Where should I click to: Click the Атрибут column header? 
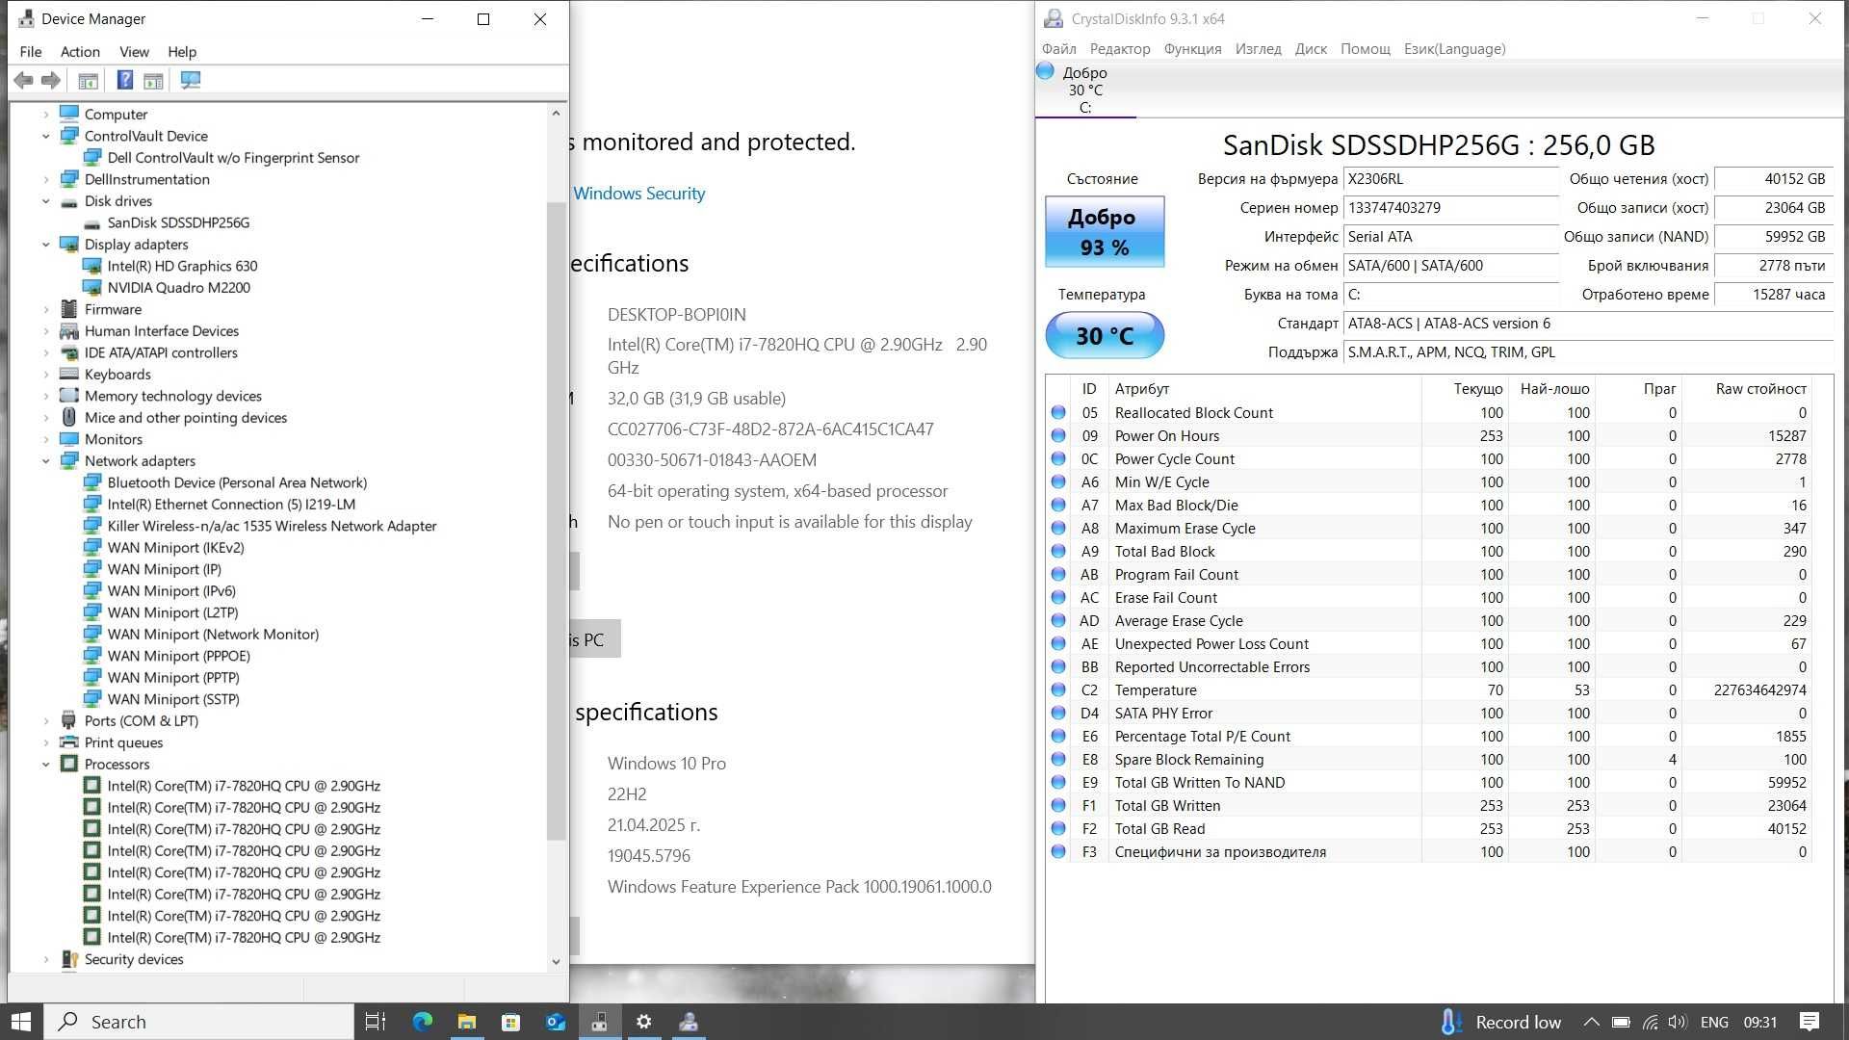[x=1142, y=389]
